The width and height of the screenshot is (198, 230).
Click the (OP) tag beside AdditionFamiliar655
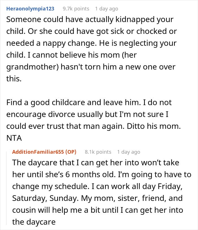click(x=71, y=152)
